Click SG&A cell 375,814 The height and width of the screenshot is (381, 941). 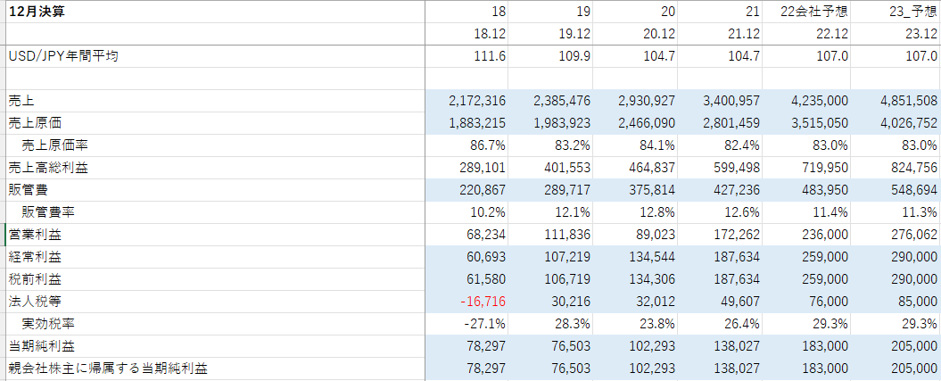[x=635, y=190]
